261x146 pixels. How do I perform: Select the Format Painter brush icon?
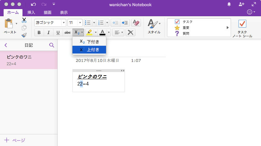[x=24, y=35]
